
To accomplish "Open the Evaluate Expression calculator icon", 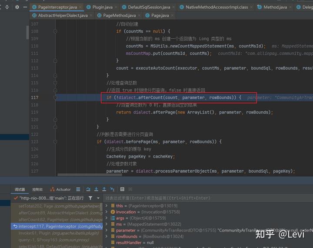I will coord(122,189).
